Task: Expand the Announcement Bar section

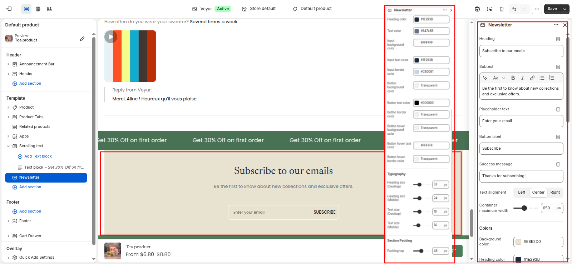Action: [x=8, y=64]
